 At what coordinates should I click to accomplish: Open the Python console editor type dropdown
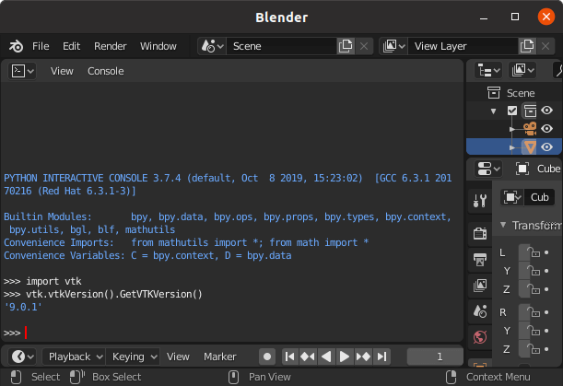(x=22, y=71)
